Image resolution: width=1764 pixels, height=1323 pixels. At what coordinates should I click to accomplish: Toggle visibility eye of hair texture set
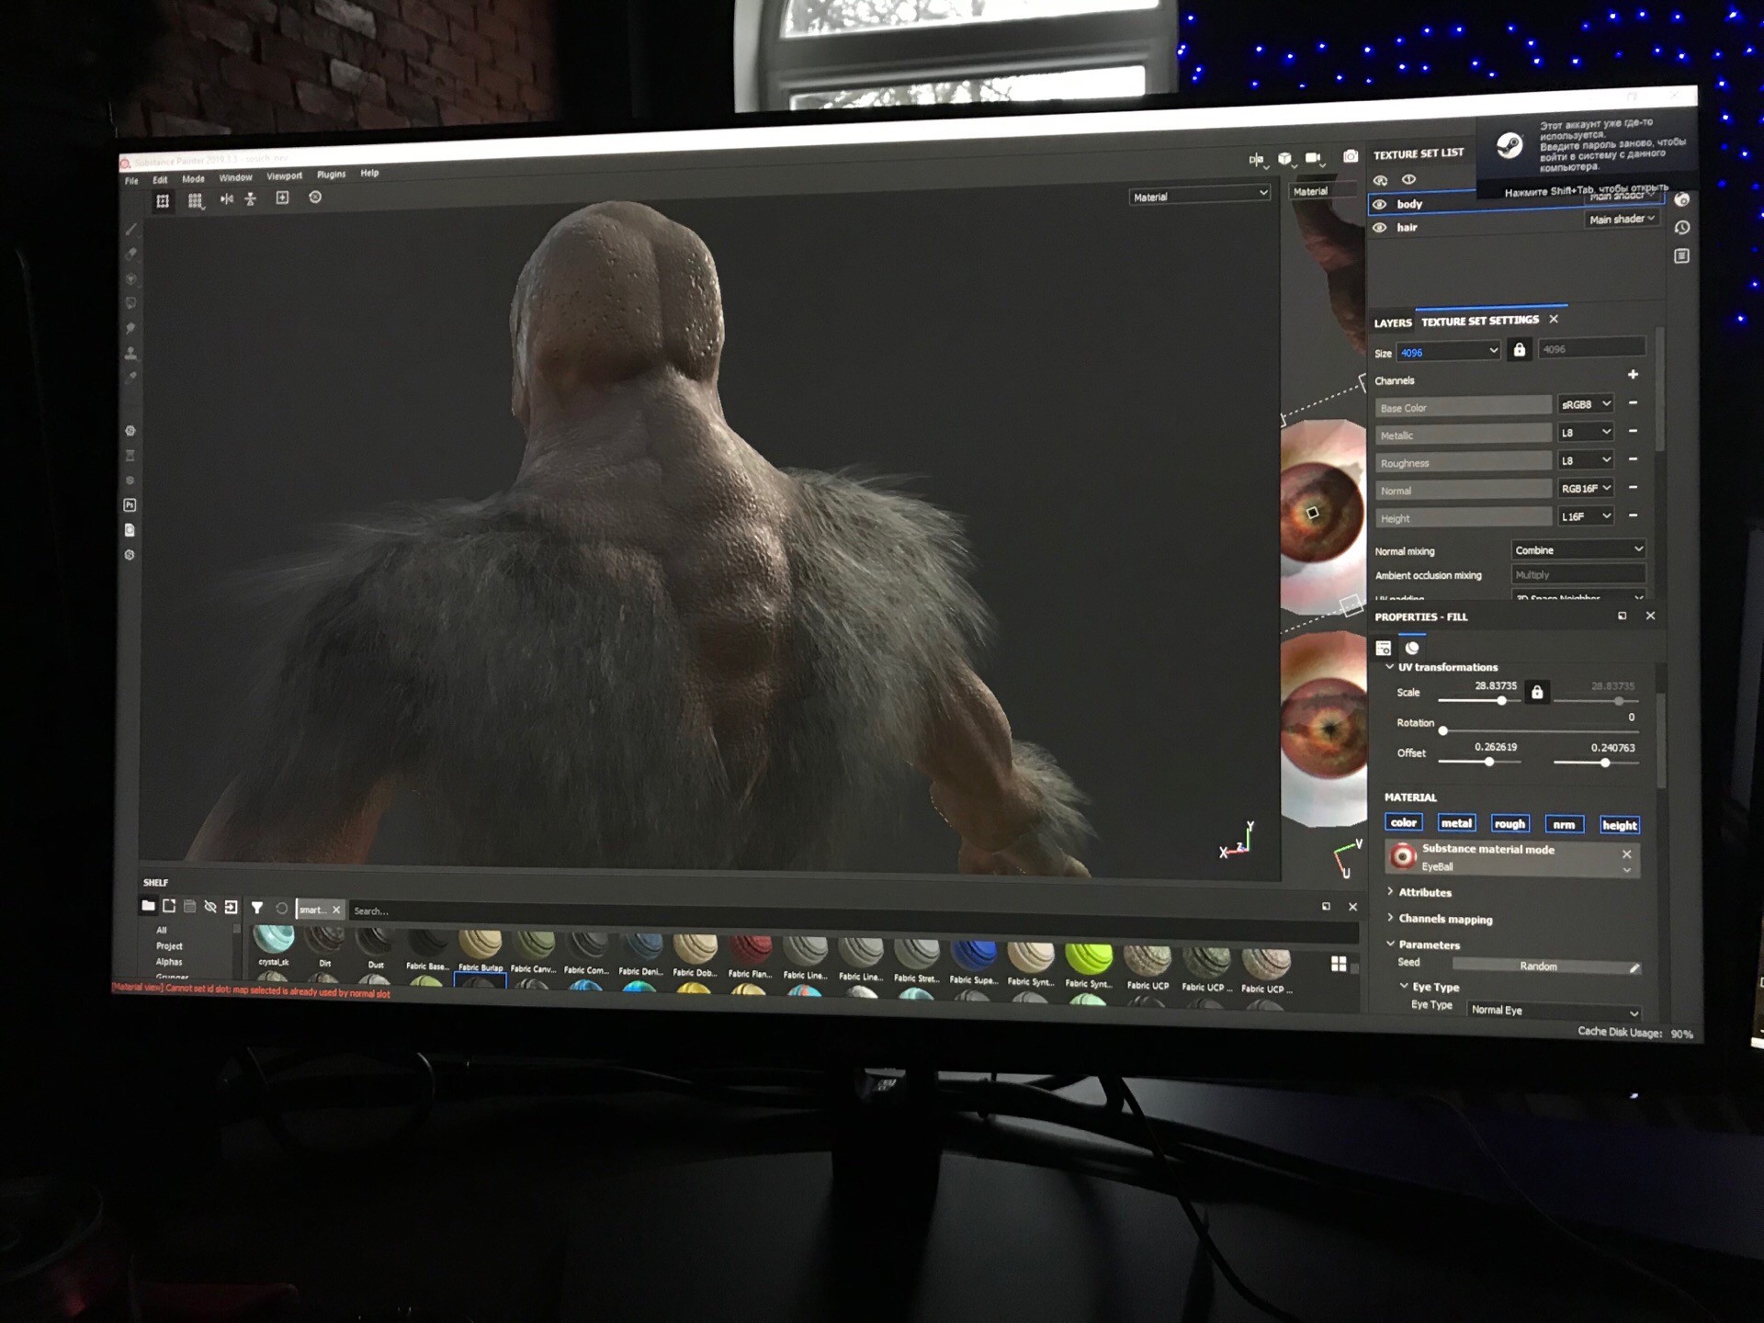pyautogui.click(x=1380, y=228)
